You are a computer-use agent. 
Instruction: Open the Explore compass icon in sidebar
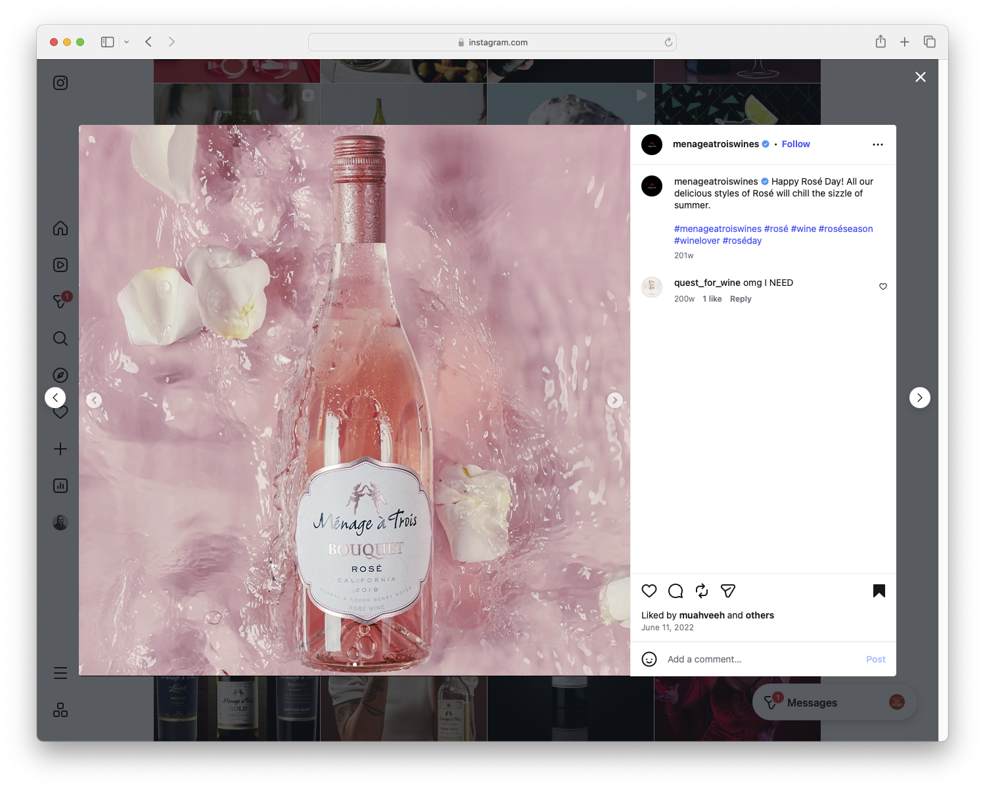[x=60, y=375]
